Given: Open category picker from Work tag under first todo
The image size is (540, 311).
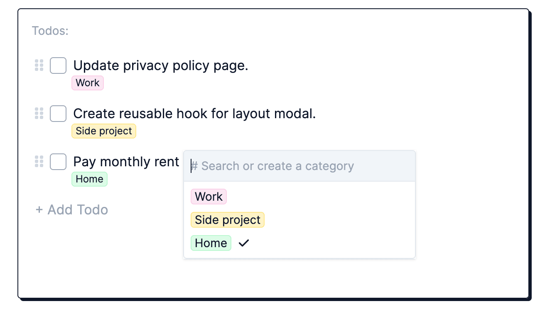Looking at the screenshot, I should 88,83.
